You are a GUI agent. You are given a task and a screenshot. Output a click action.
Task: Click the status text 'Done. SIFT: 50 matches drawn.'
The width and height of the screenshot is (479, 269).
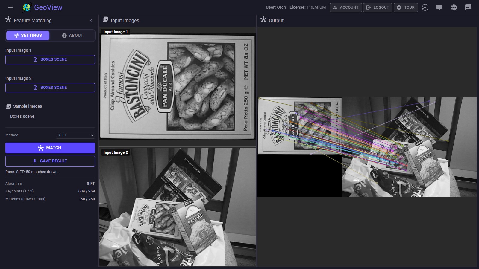pos(32,172)
